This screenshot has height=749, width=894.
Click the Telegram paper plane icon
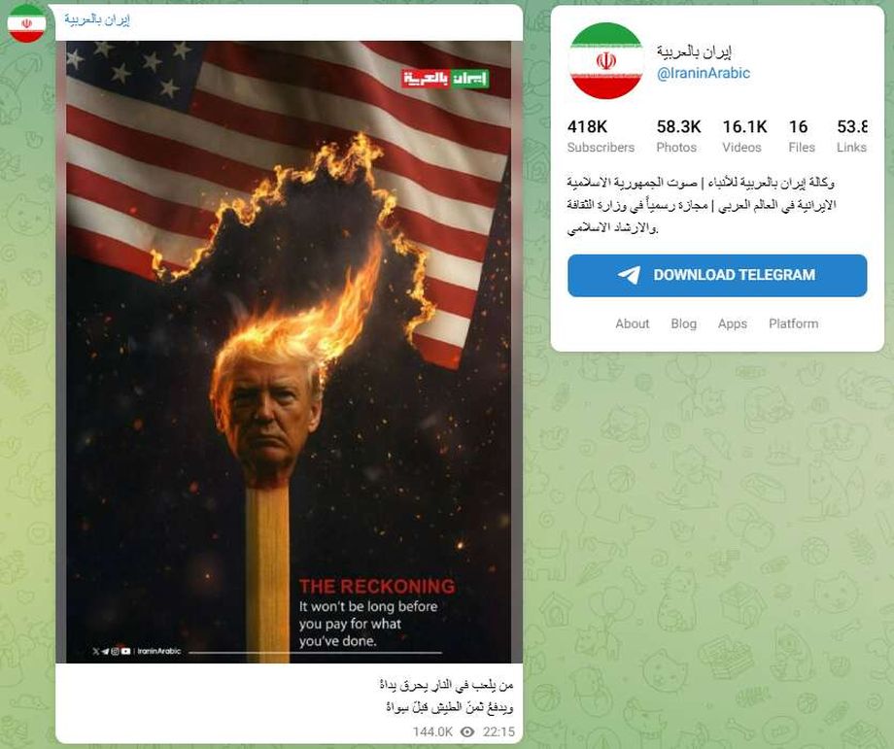coord(630,275)
